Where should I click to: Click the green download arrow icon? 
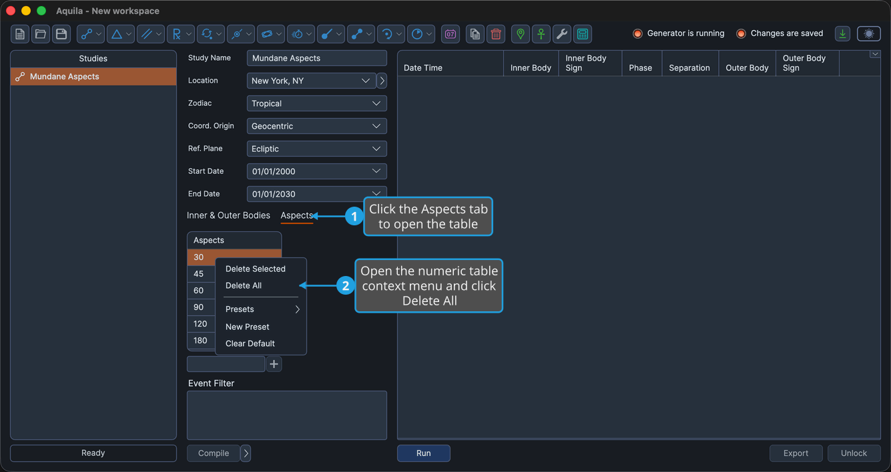(x=843, y=34)
